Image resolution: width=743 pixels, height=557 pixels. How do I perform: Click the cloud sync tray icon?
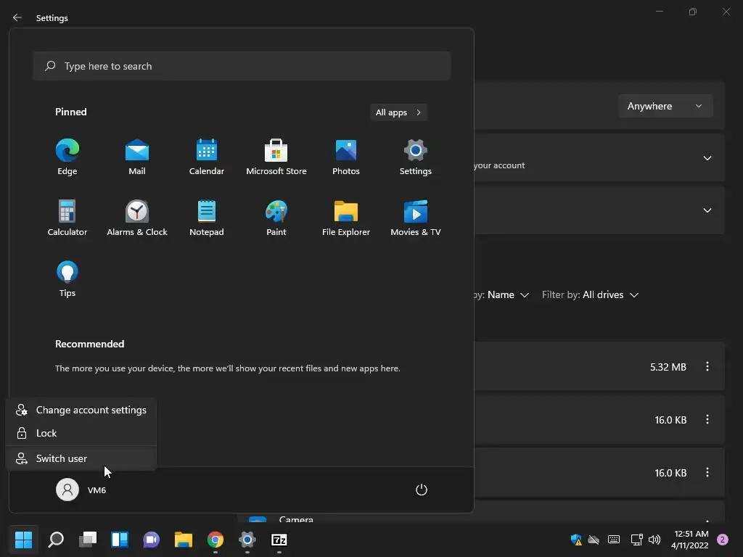(594, 540)
